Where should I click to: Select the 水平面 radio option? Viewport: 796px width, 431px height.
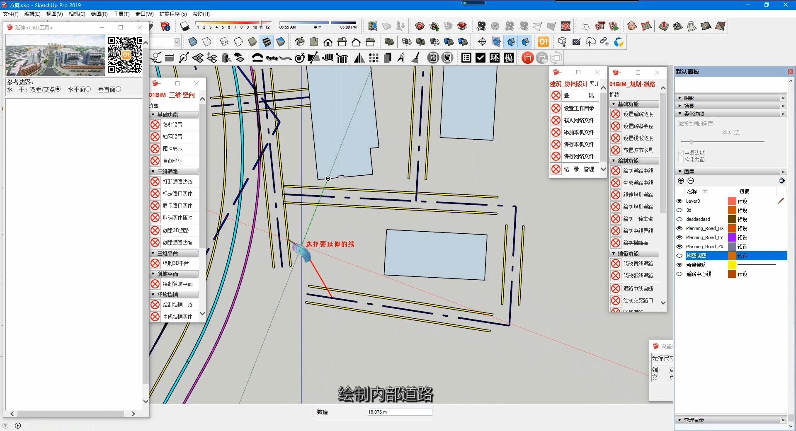pyautogui.click(x=88, y=89)
